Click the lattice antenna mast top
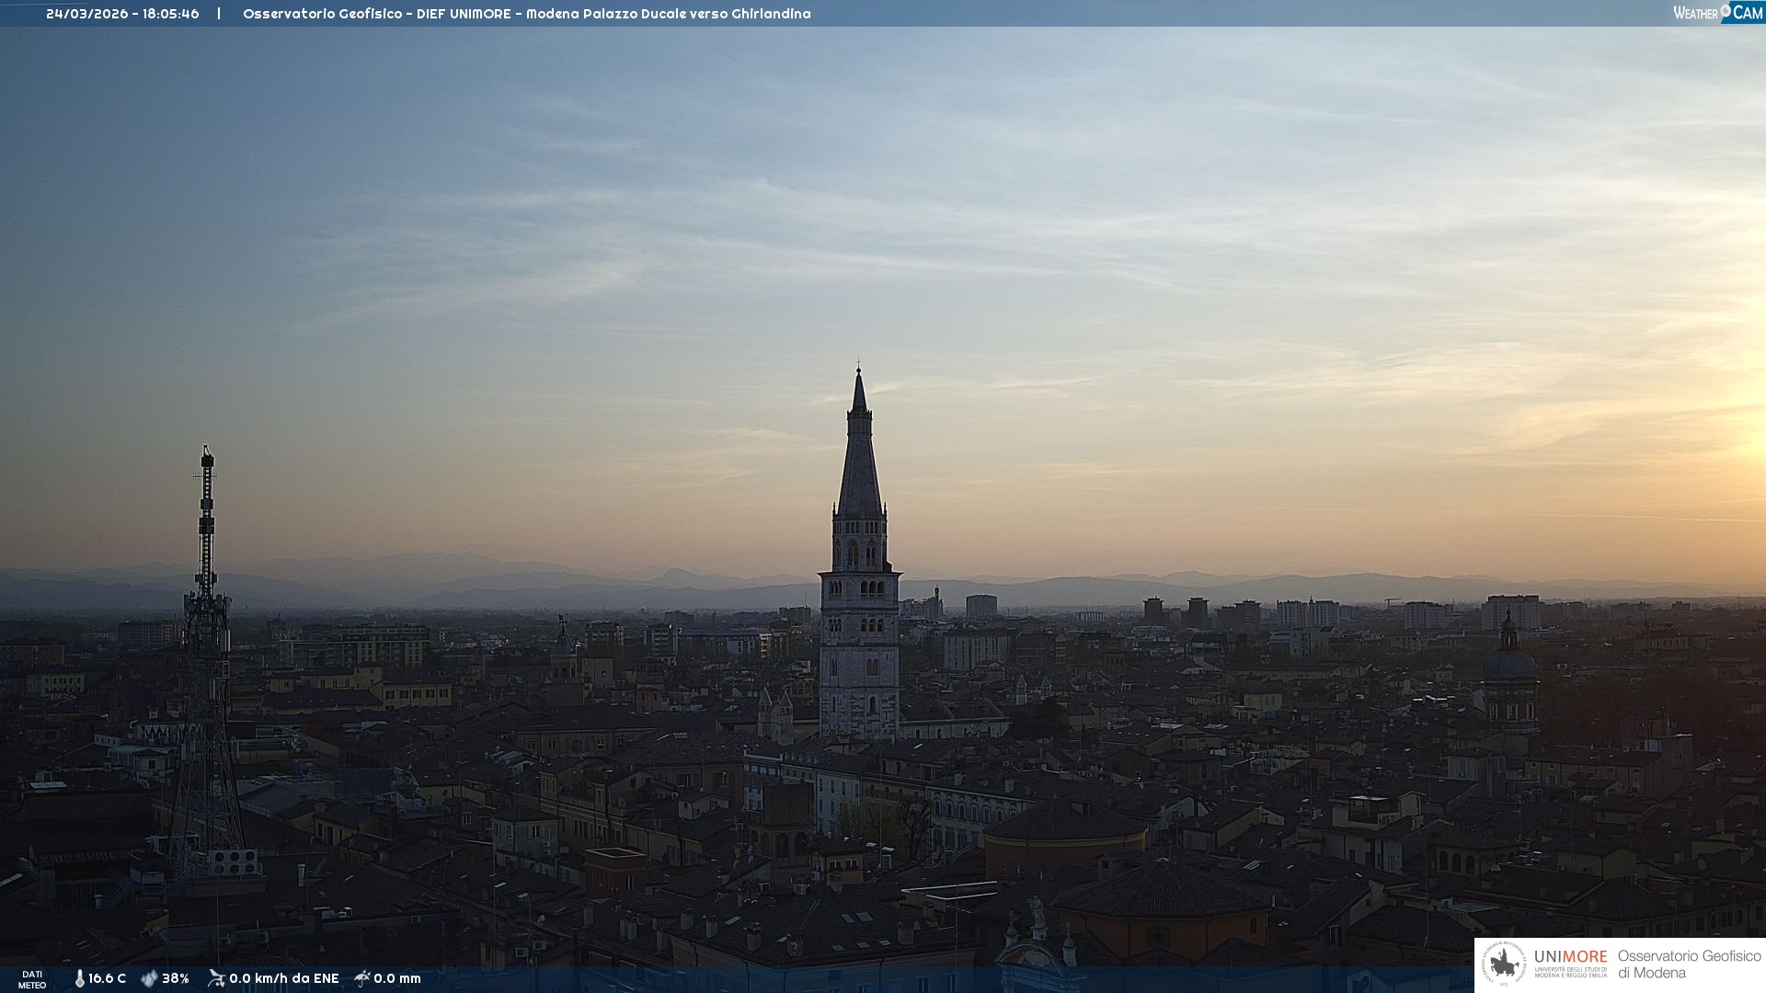Screen dimensions: 1766x993 [207, 460]
